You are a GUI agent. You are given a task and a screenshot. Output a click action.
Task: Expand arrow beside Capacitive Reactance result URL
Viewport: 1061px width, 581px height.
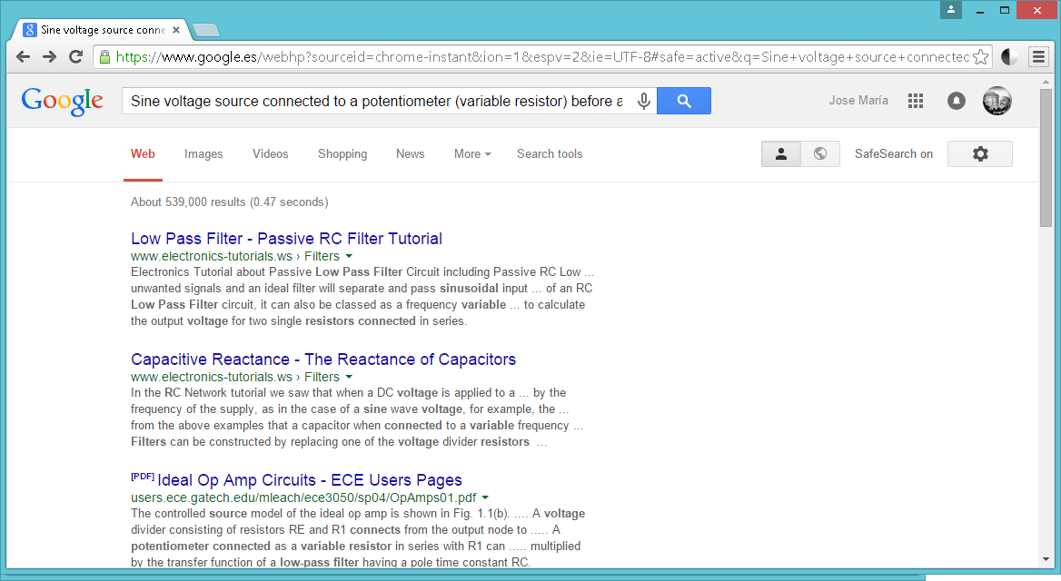349,377
